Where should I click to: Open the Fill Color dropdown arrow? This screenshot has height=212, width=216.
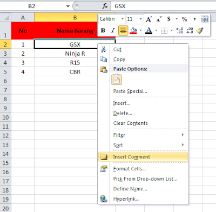(140, 30)
